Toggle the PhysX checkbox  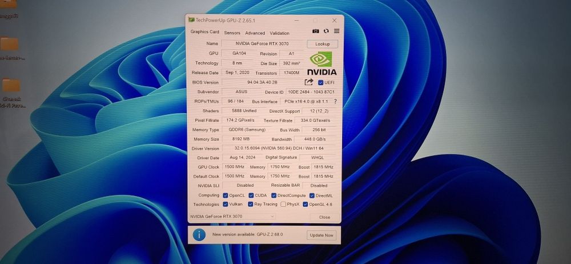[283, 204]
